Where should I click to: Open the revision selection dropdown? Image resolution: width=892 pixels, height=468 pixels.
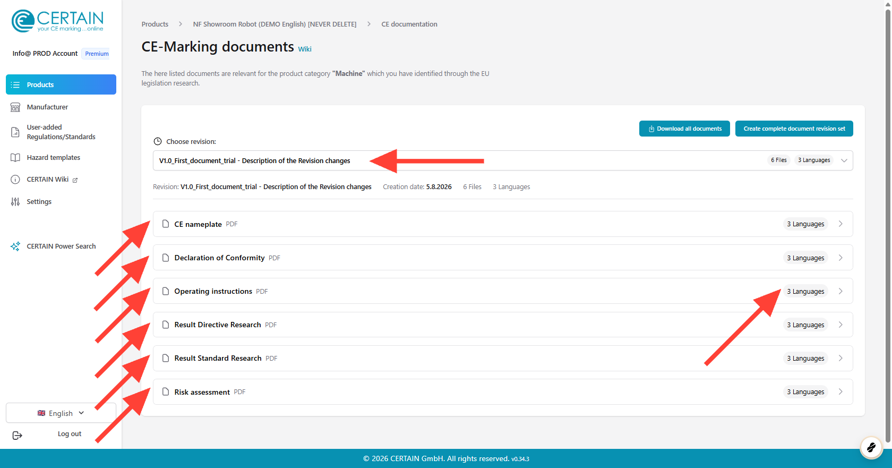[x=503, y=160]
